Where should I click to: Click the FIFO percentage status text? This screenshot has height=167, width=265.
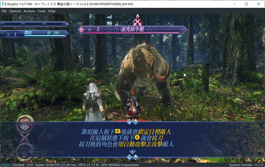pos(88,165)
